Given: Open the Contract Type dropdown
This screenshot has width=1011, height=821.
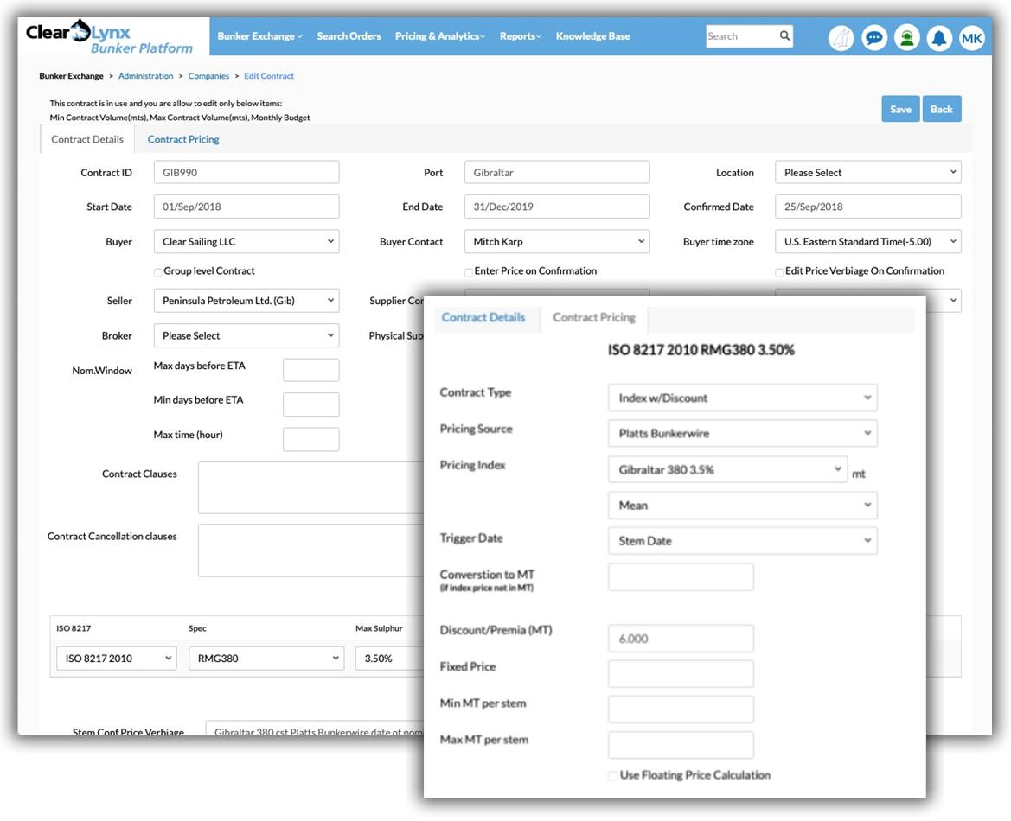Looking at the screenshot, I should (x=742, y=398).
